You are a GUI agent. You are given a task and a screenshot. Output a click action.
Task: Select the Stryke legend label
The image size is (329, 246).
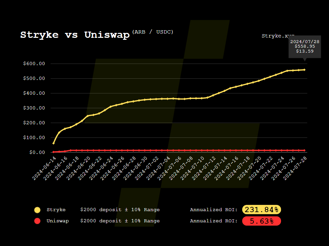[x=56, y=210]
